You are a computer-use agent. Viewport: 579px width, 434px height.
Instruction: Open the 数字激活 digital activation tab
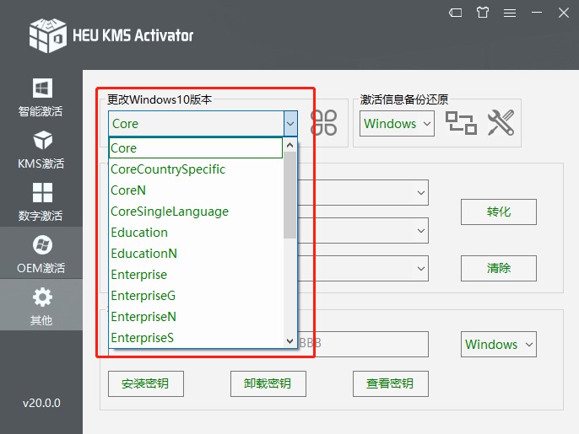(x=41, y=201)
